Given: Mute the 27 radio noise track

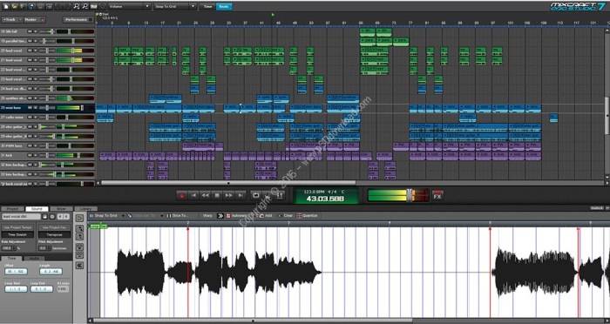Looking at the screenshot, I should click(30, 117).
